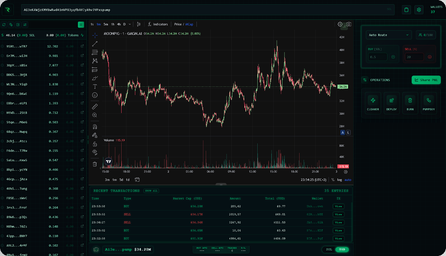
Task: View transaction at 23:53:58
Action: point(338,206)
